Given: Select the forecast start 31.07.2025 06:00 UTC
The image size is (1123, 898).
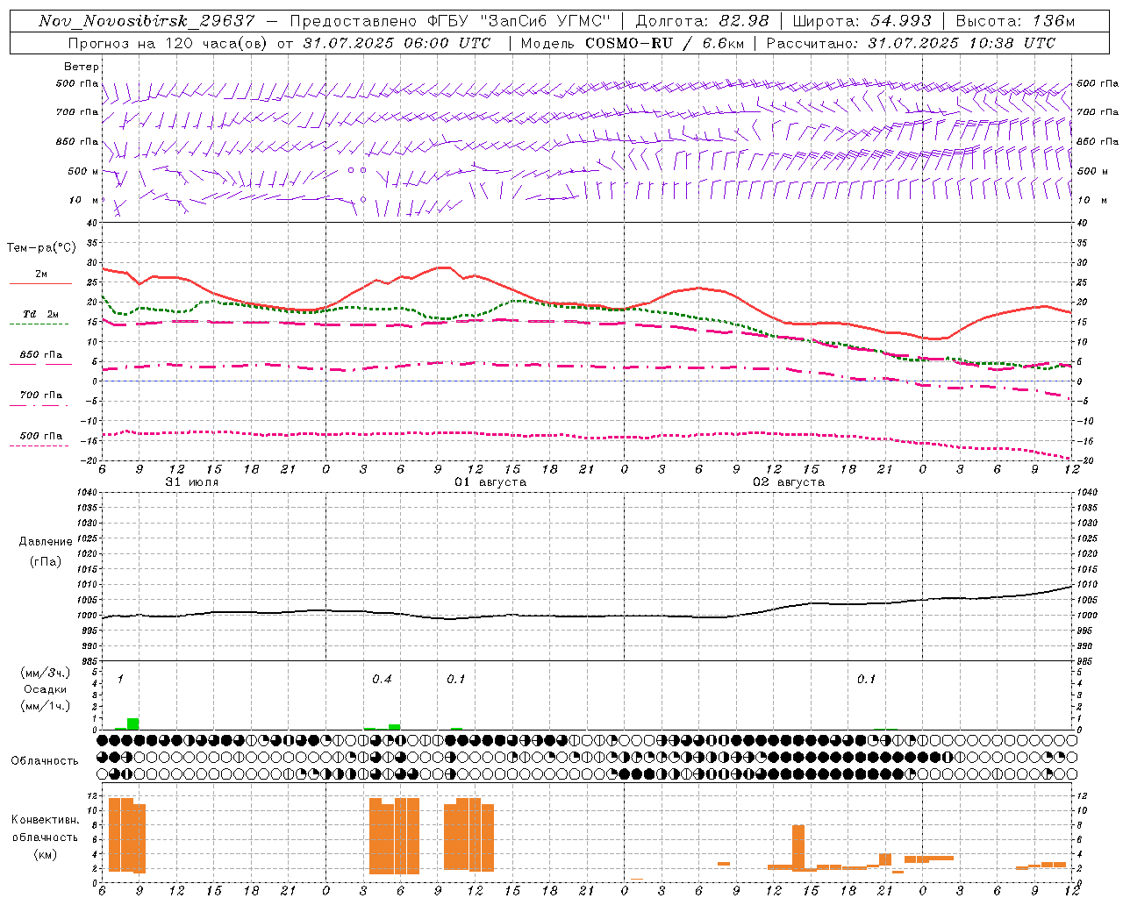Looking at the screenshot, I should tap(397, 43).
